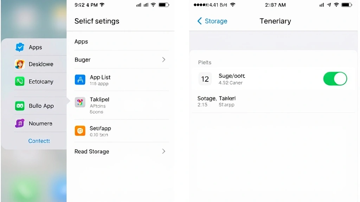This screenshot has height=202, width=360.
Task: Select the Apps icon in the sidebar
Action: [20, 47]
